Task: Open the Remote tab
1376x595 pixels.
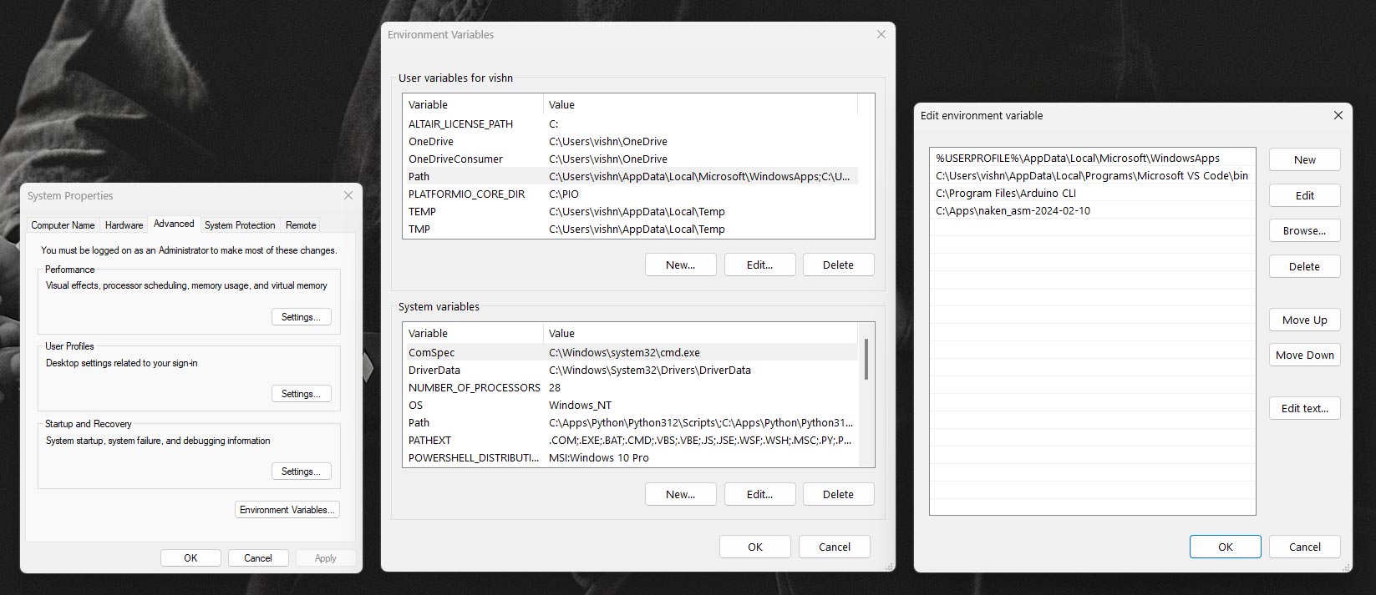Action: [301, 224]
